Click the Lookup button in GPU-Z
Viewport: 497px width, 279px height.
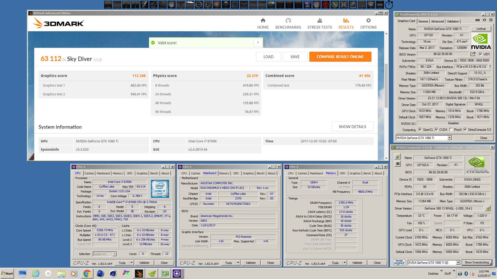click(x=481, y=29)
